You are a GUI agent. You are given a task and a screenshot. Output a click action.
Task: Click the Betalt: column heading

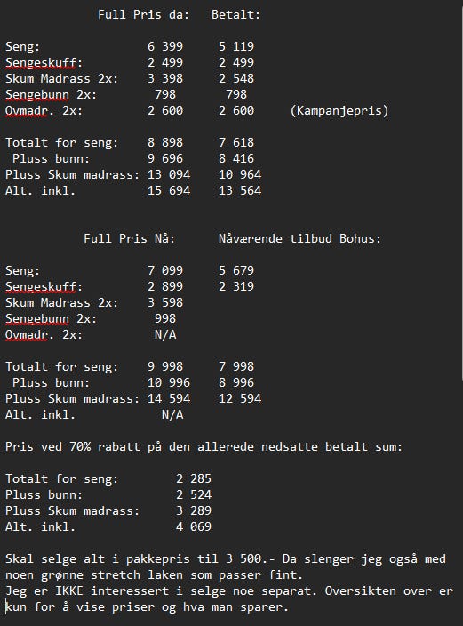point(235,15)
